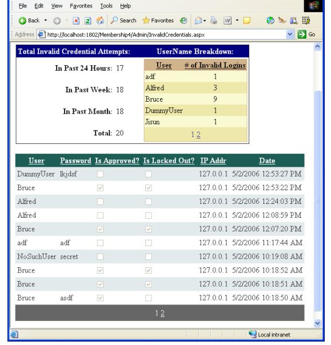Toggle Is Locked Out checkbox for Alfred 12:08:59 PM

149,215
